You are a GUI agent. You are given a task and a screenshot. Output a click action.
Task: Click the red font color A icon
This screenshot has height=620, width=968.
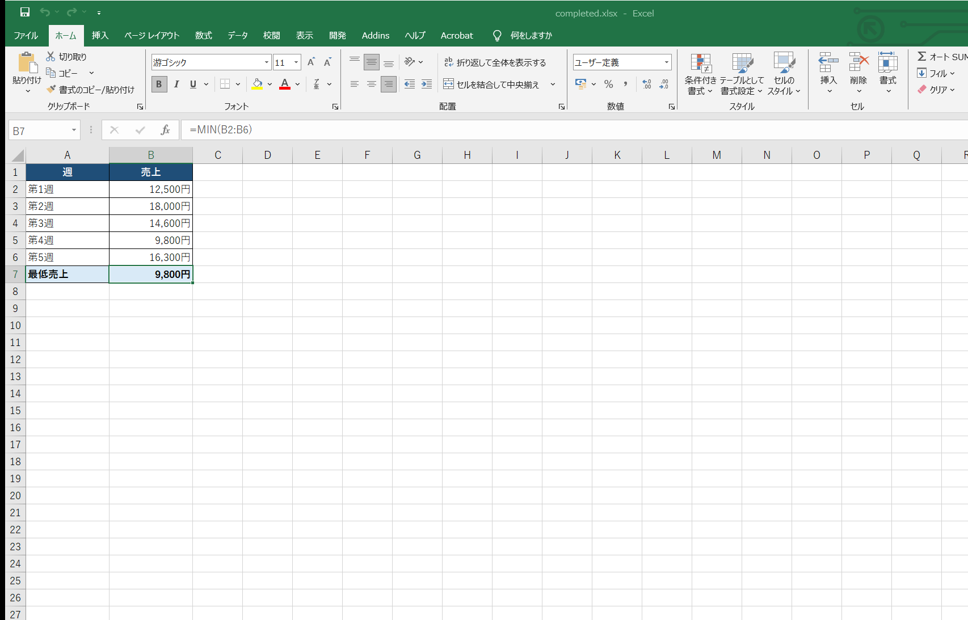click(x=285, y=84)
